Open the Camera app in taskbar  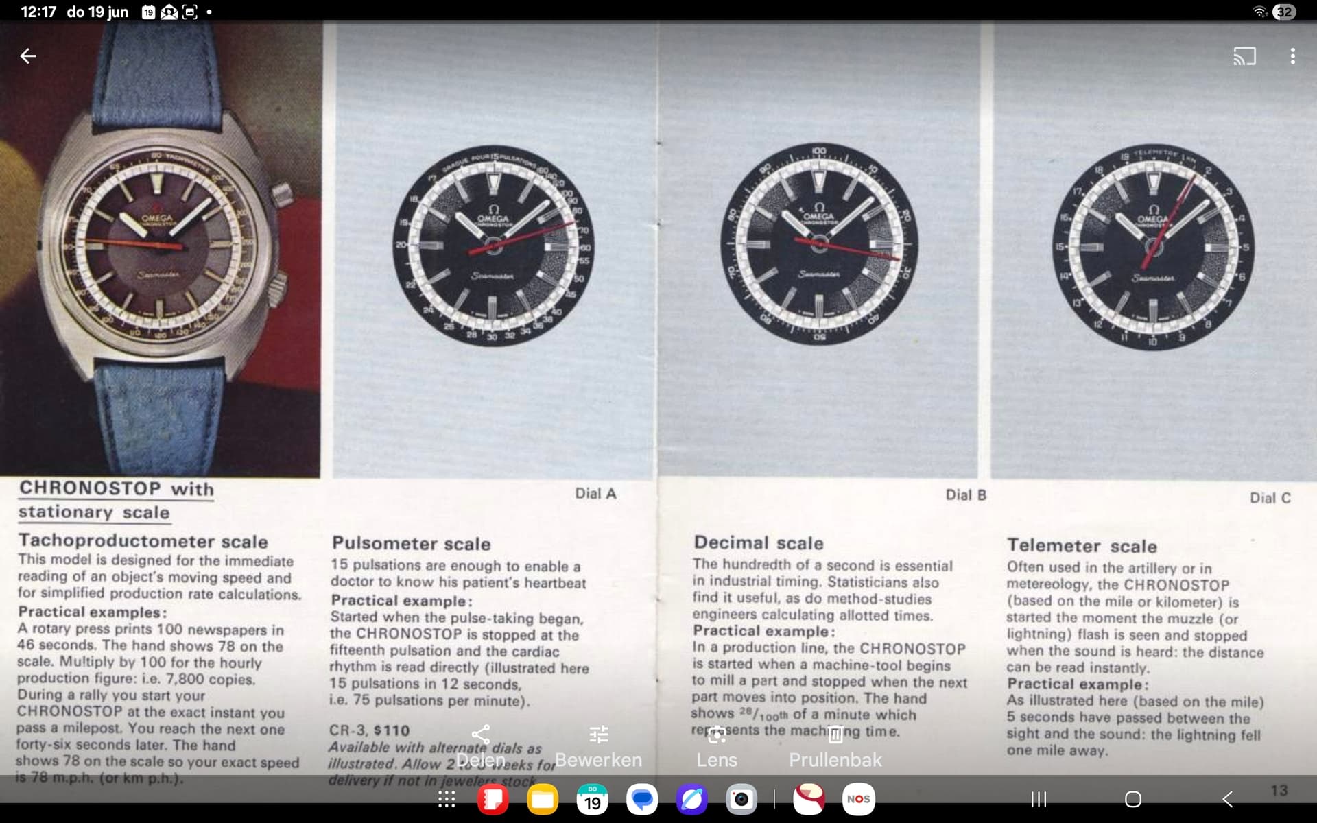[x=741, y=799]
